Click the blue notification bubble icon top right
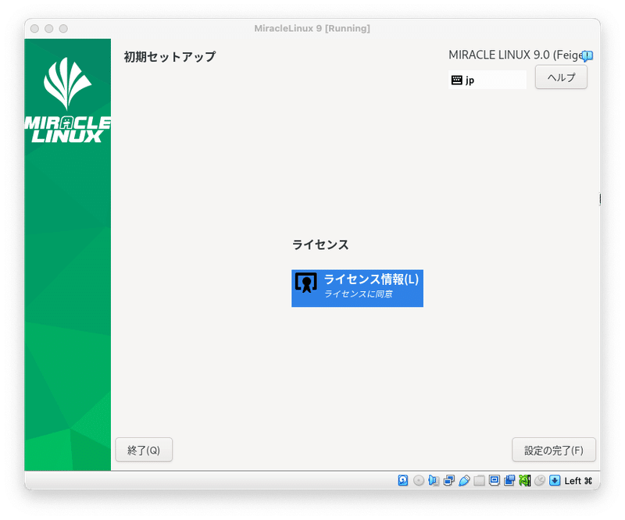Viewport: 625px width, 520px height. [587, 56]
